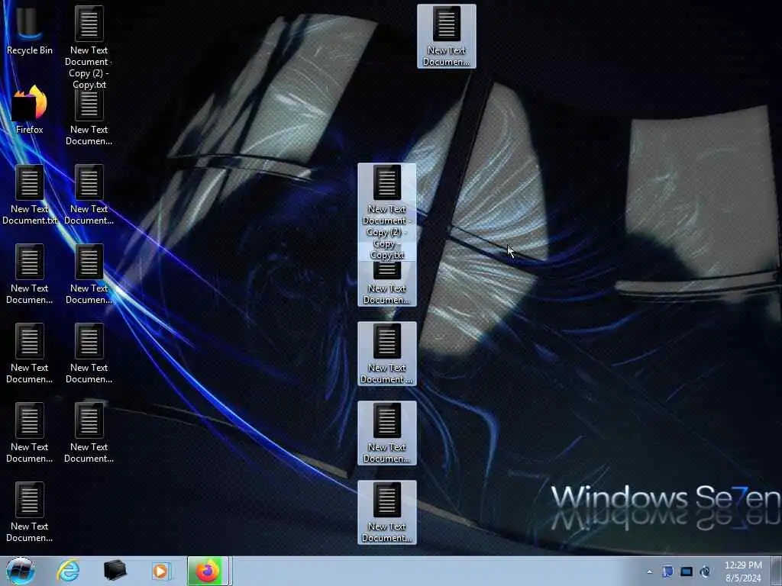The image size is (782, 586).
Task: Switch to the Firefox taskbar button
Action: pyautogui.click(x=208, y=571)
